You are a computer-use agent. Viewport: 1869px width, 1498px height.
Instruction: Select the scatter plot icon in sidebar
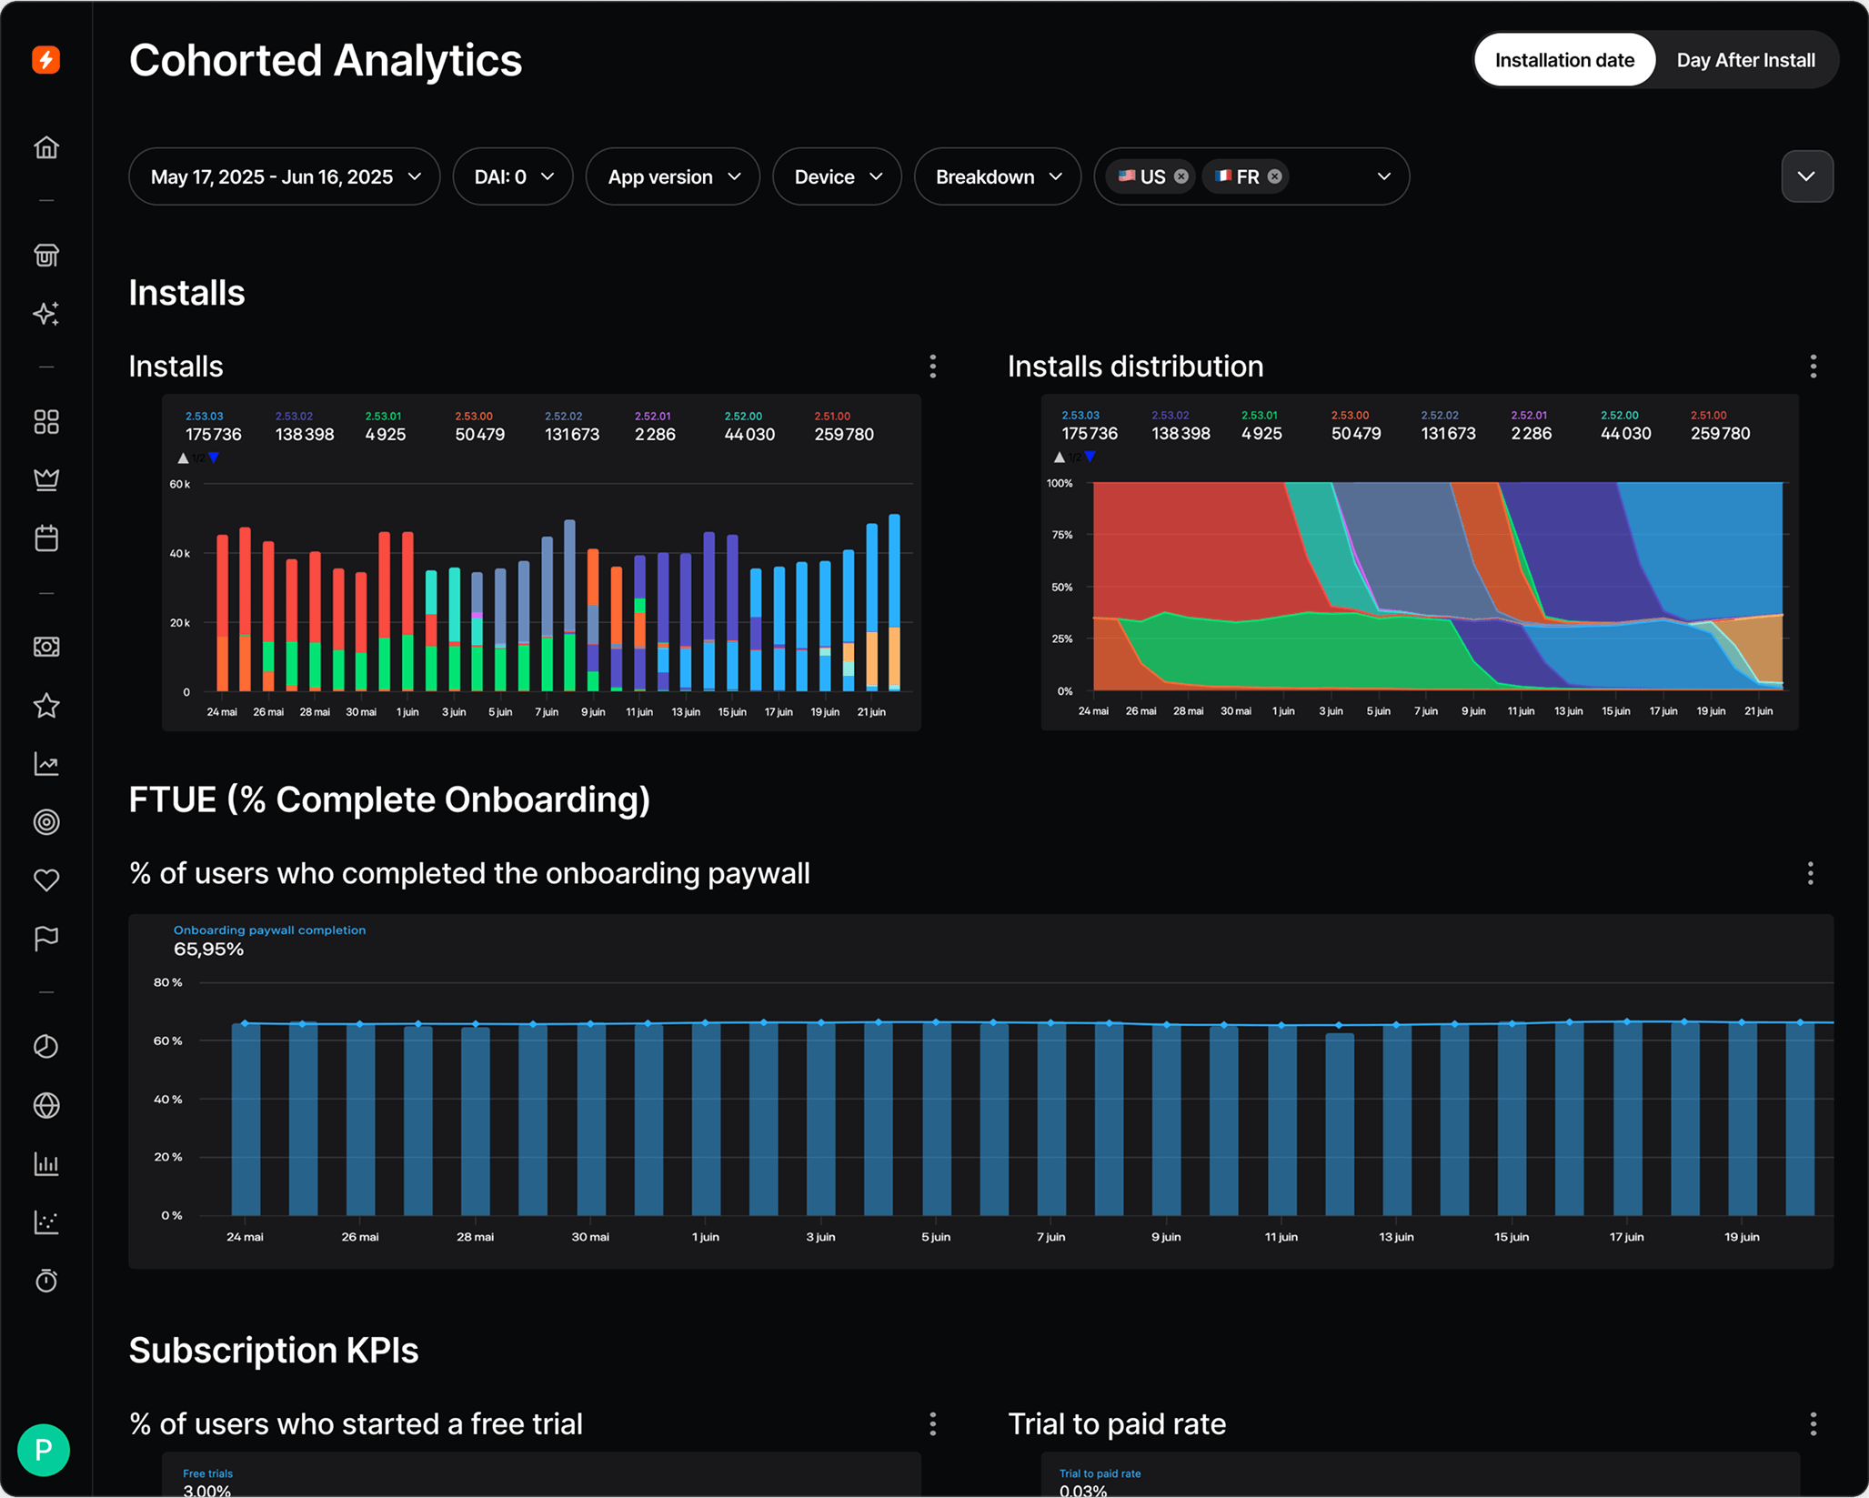(45, 1222)
